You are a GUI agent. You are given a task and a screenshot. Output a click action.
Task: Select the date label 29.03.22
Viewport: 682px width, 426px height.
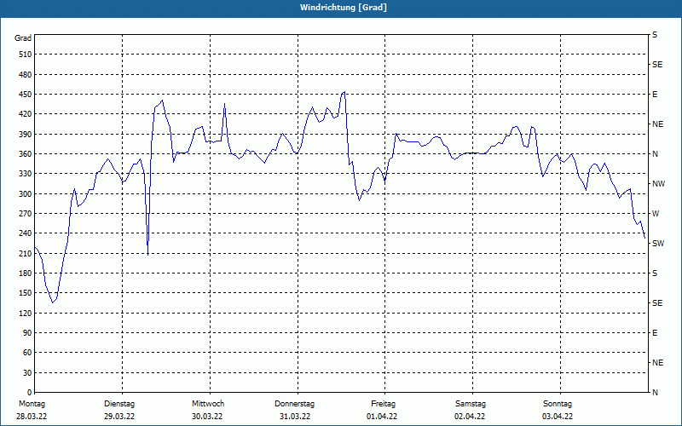pyautogui.click(x=119, y=417)
